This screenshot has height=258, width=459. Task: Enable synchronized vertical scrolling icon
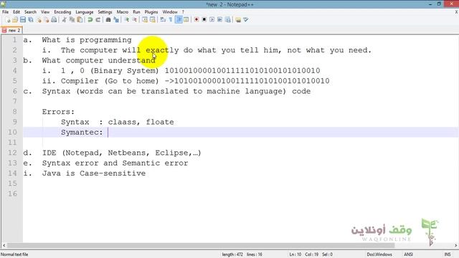(x=145, y=19)
